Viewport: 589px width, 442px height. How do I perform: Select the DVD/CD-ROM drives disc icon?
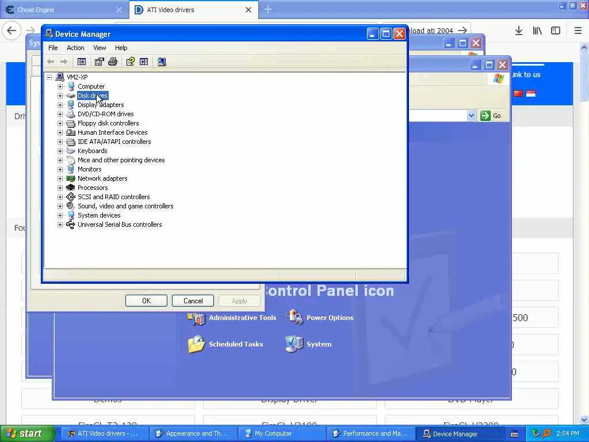pyautogui.click(x=71, y=114)
